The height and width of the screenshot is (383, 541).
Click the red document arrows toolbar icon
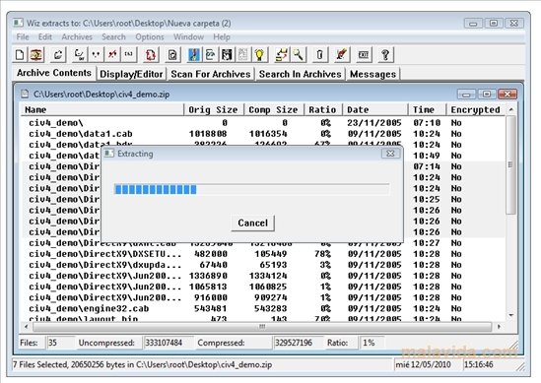point(151,55)
